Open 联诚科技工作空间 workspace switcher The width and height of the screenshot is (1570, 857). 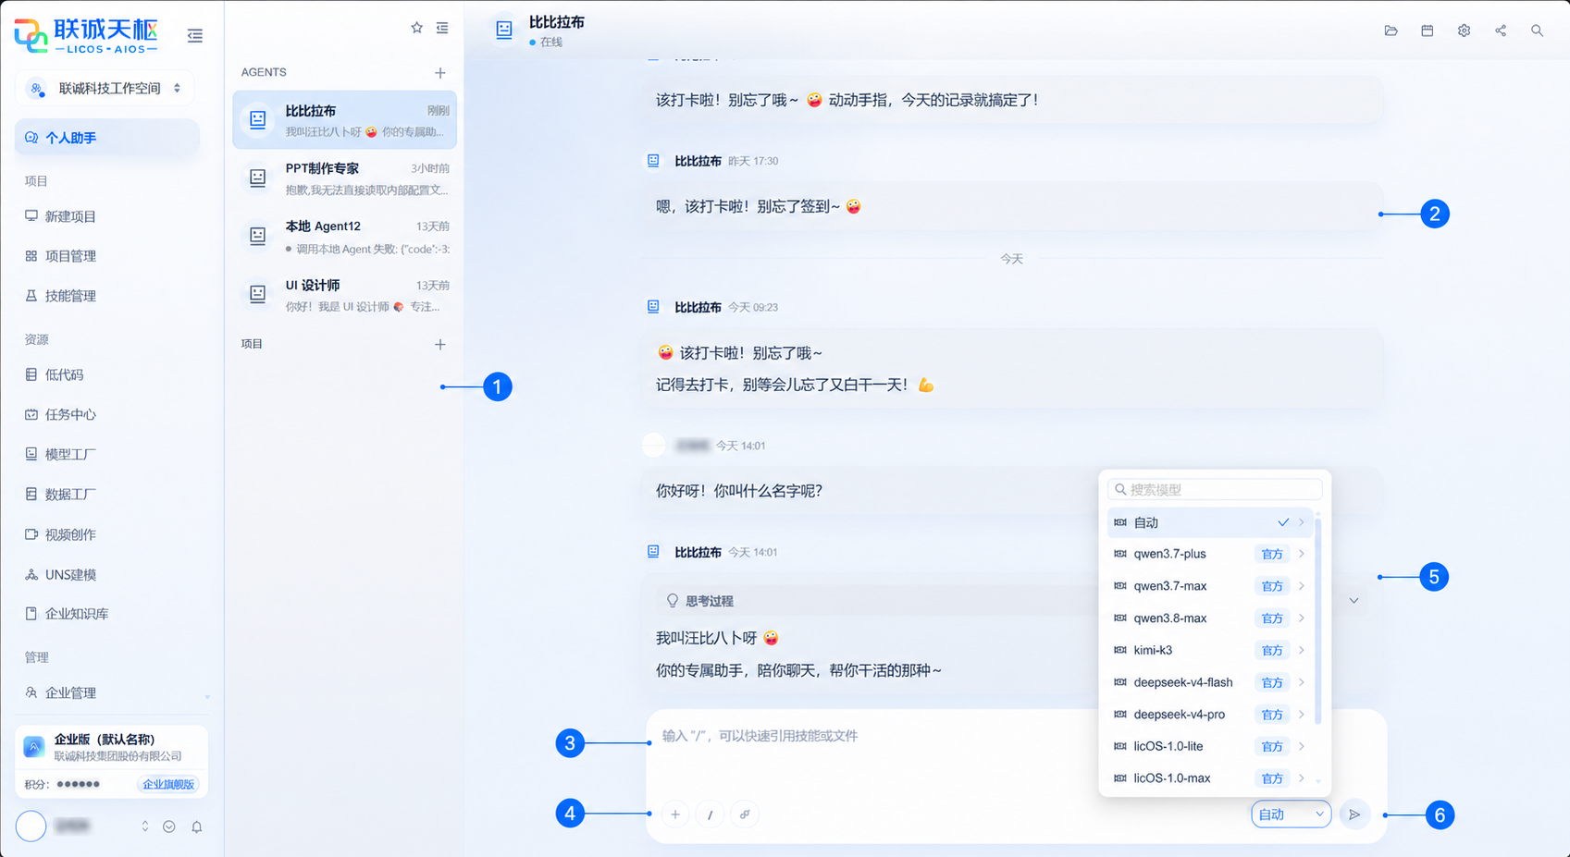[105, 89]
